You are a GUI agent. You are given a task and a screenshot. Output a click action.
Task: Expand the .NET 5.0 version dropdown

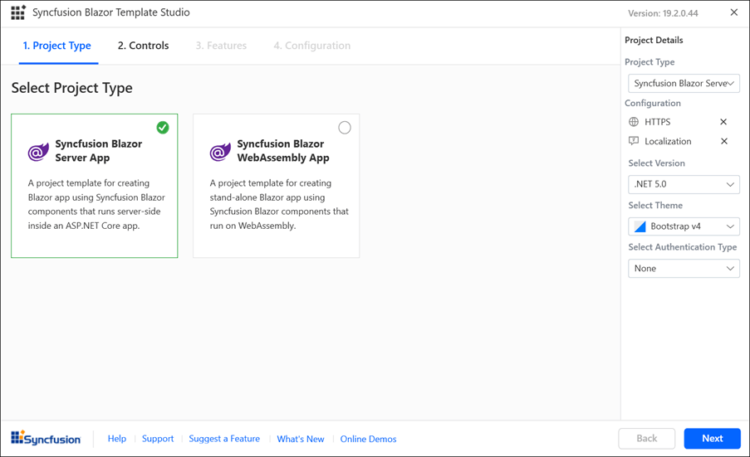(x=684, y=184)
